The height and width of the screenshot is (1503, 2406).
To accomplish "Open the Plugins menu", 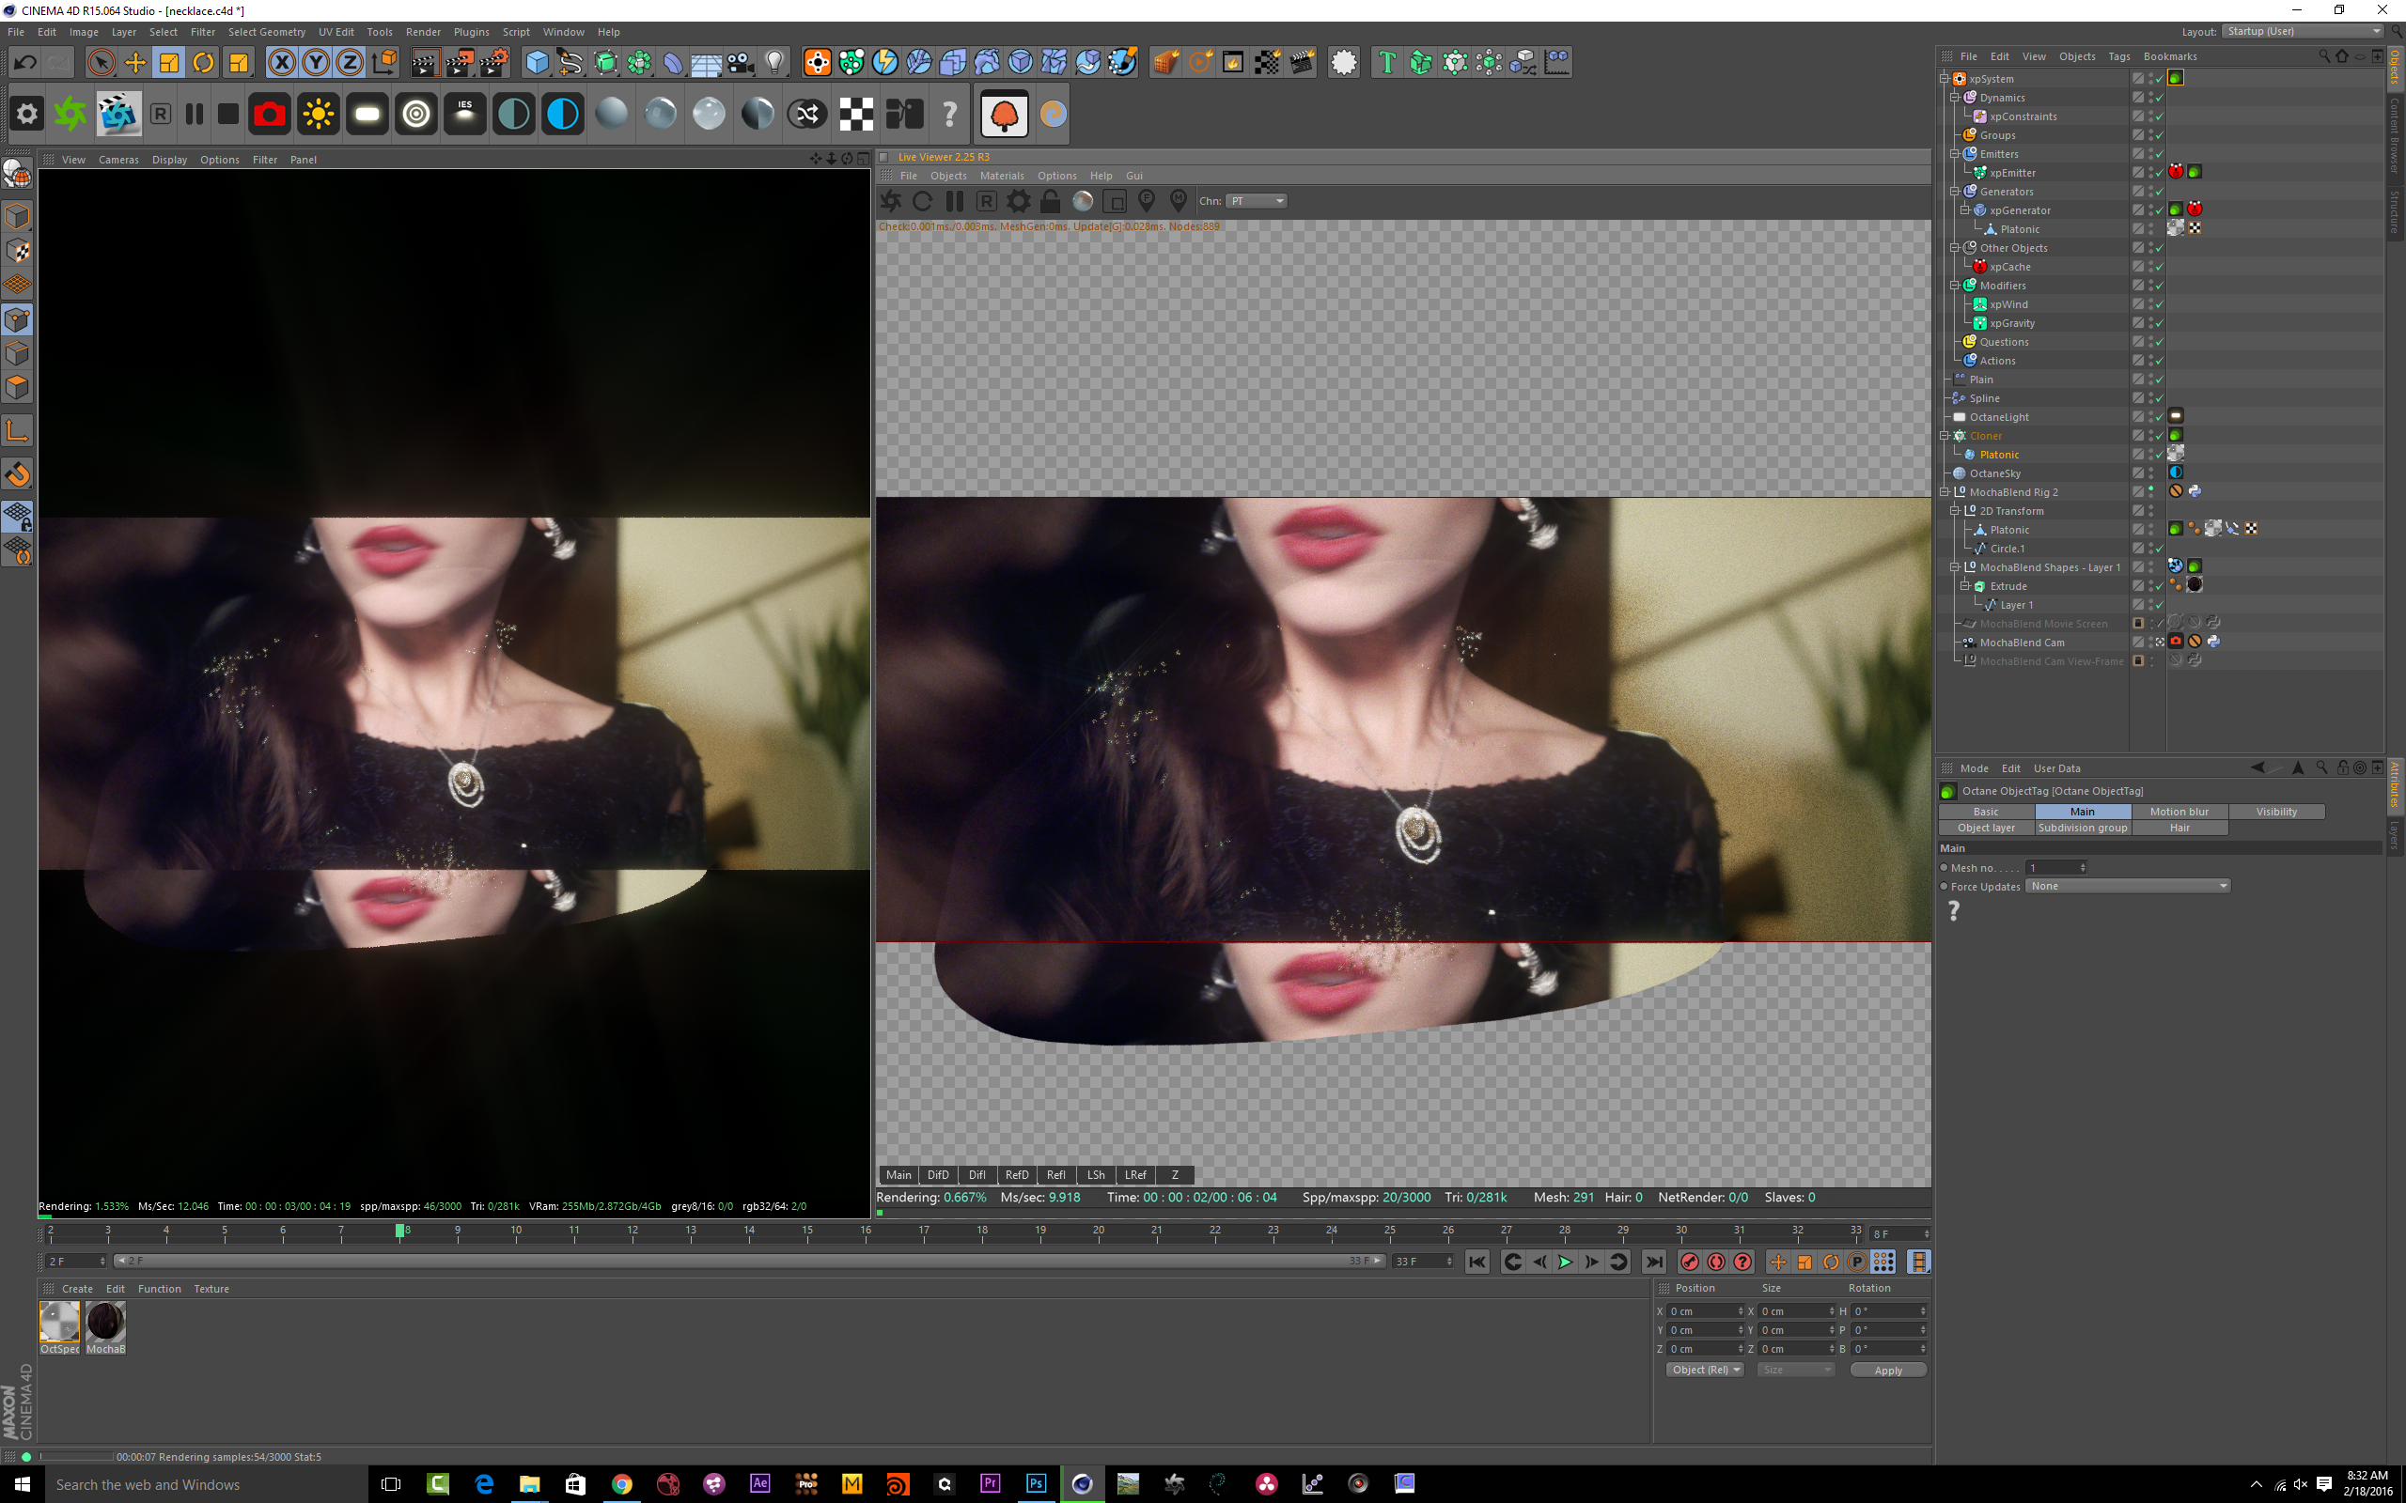I will pos(470,32).
